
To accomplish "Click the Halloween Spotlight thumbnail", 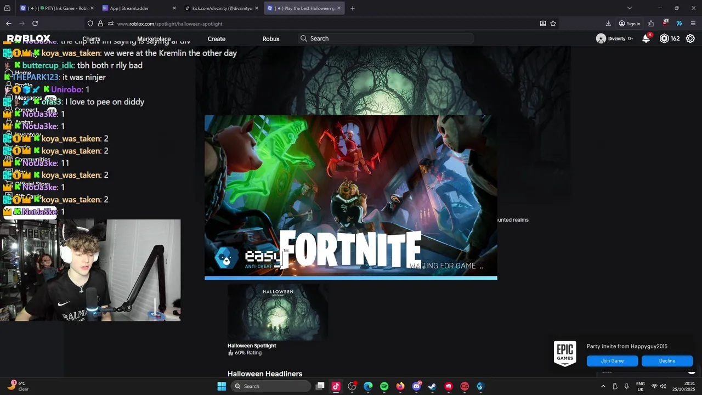I will [278, 312].
